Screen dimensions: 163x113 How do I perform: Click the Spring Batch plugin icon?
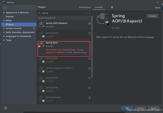(x=41, y=34)
